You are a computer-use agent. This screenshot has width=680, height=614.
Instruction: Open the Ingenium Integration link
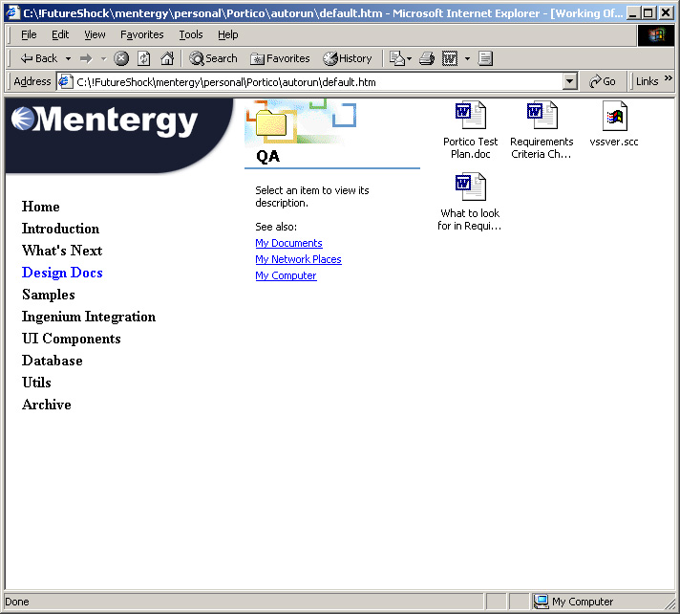pyautogui.click(x=89, y=317)
